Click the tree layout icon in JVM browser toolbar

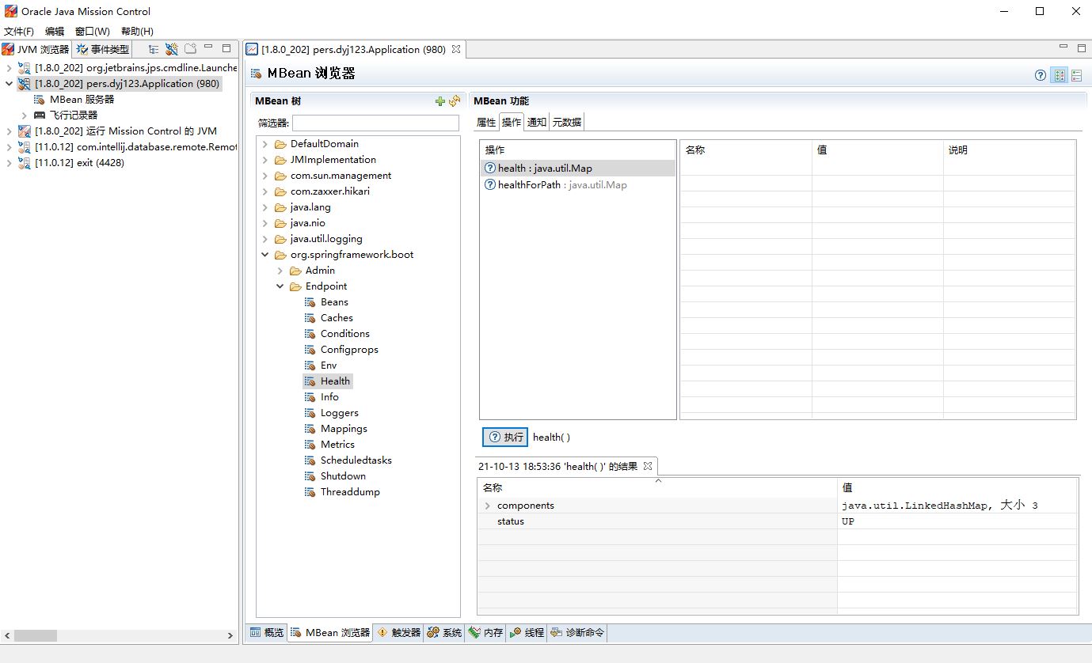[153, 49]
